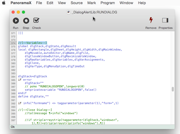
Task: Open the Window menu
Action: [126, 3]
